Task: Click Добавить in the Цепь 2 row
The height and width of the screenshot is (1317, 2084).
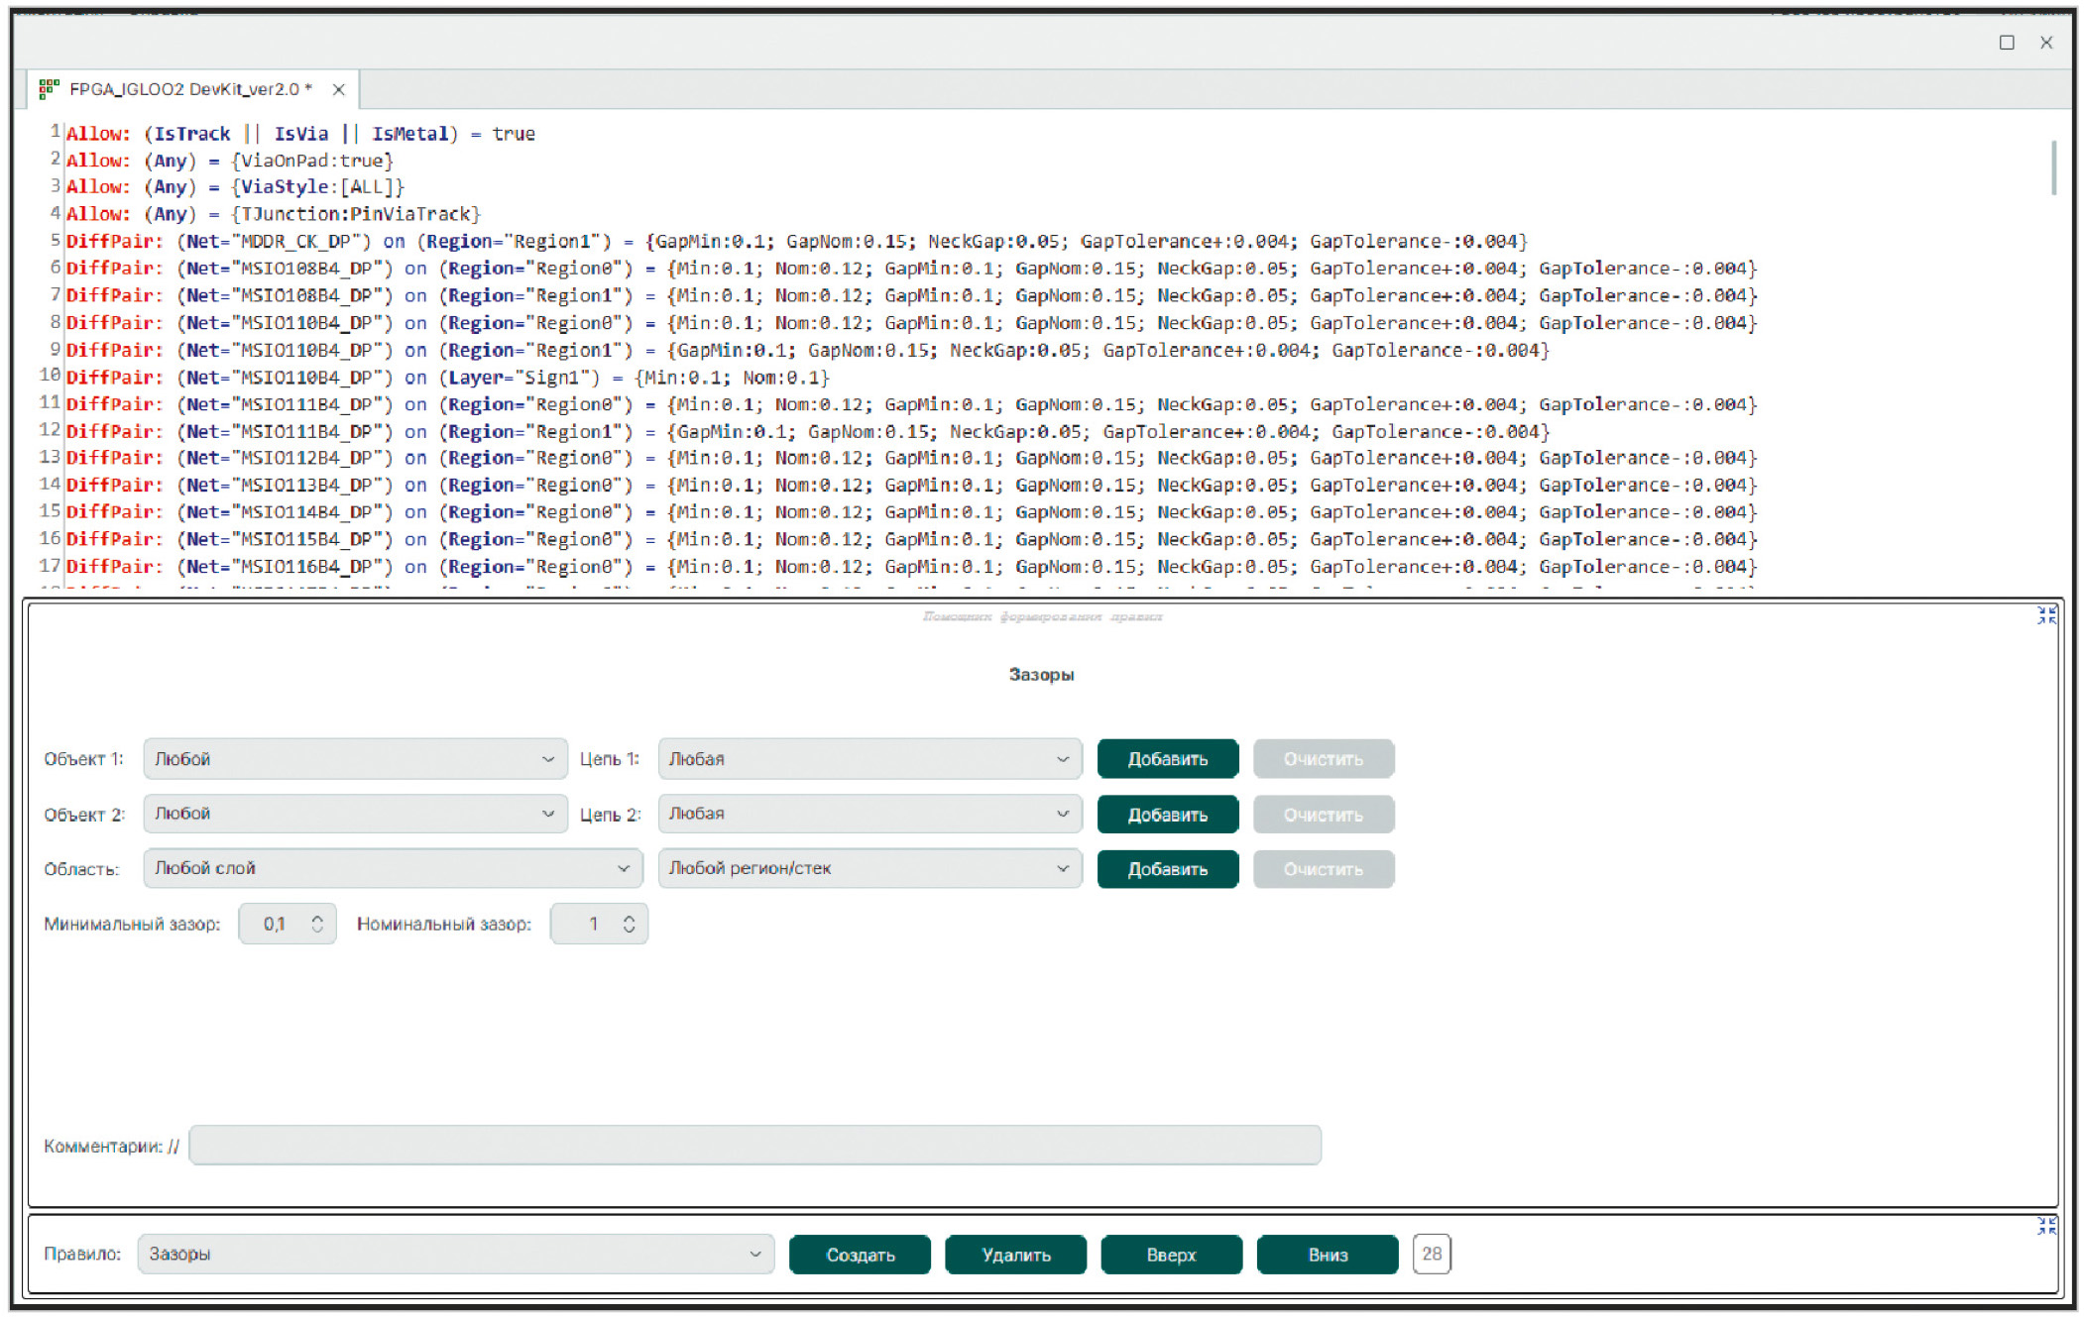Action: [x=1168, y=815]
